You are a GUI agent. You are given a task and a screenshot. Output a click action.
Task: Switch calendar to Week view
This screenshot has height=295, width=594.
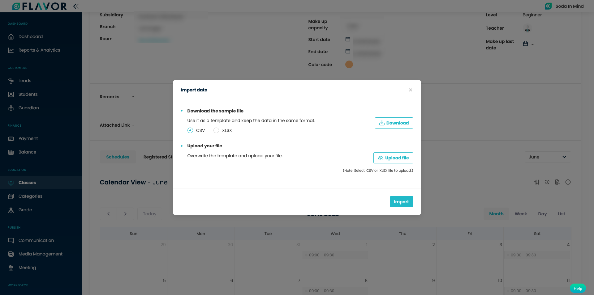coord(521,214)
